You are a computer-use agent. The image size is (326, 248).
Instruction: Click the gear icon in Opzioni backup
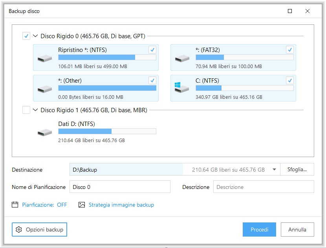pyautogui.click(x=19, y=229)
